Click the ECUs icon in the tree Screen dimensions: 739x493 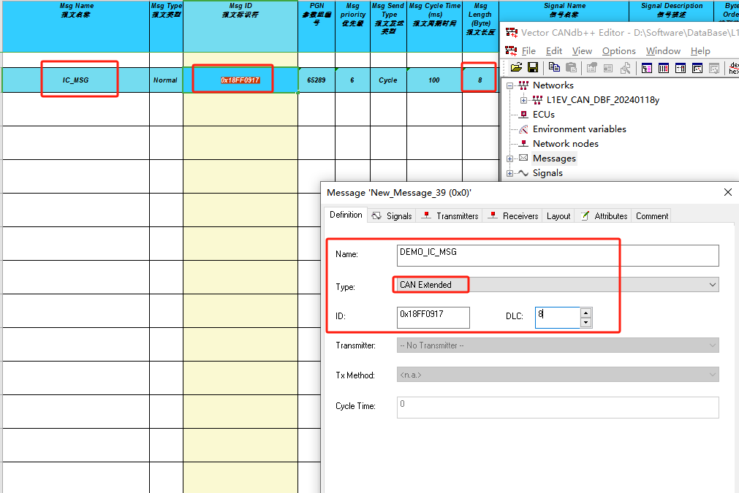pyautogui.click(x=523, y=115)
